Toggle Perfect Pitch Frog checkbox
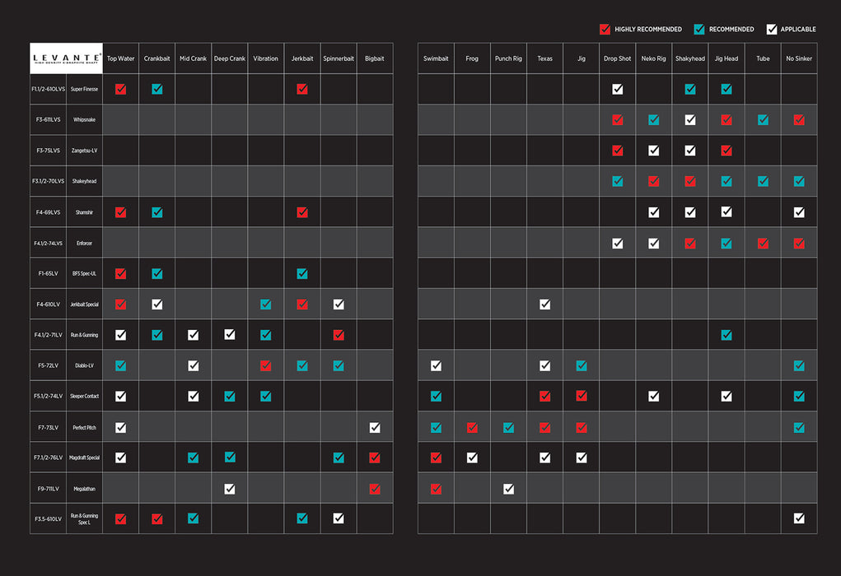The width and height of the screenshot is (841, 576). pos(472,428)
